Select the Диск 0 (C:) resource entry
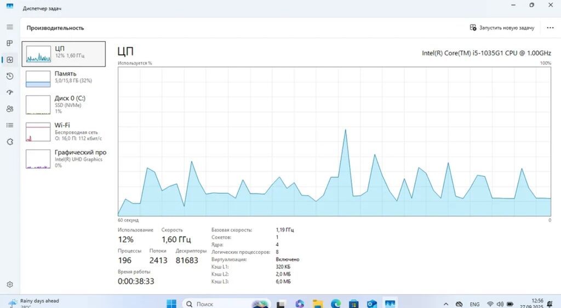The height and width of the screenshot is (308, 561). click(64, 104)
